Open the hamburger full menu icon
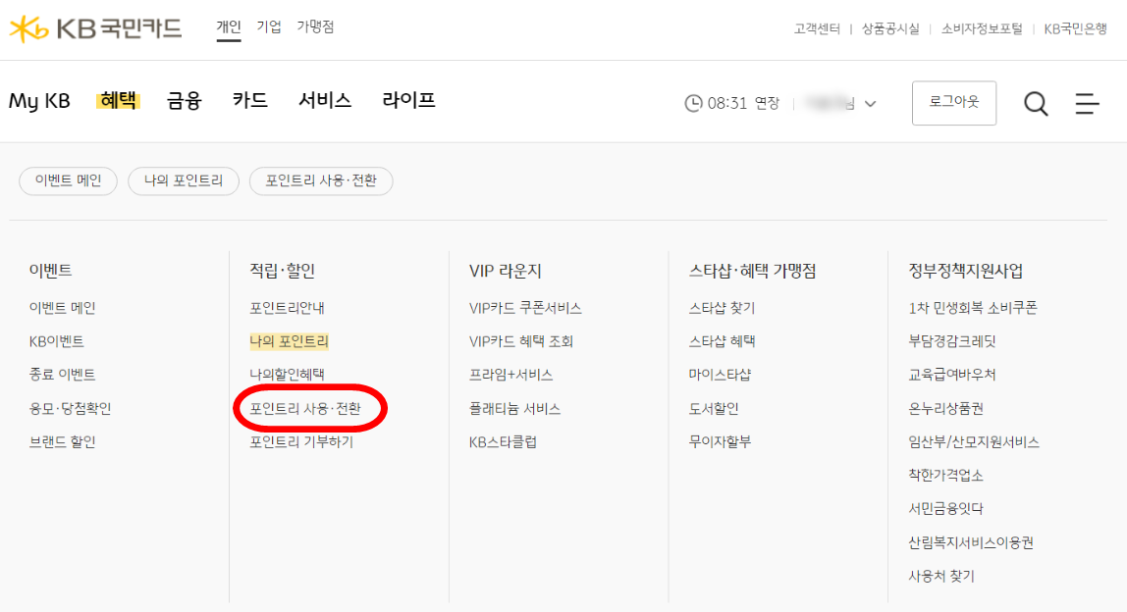This screenshot has width=1127, height=612. [1087, 103]
